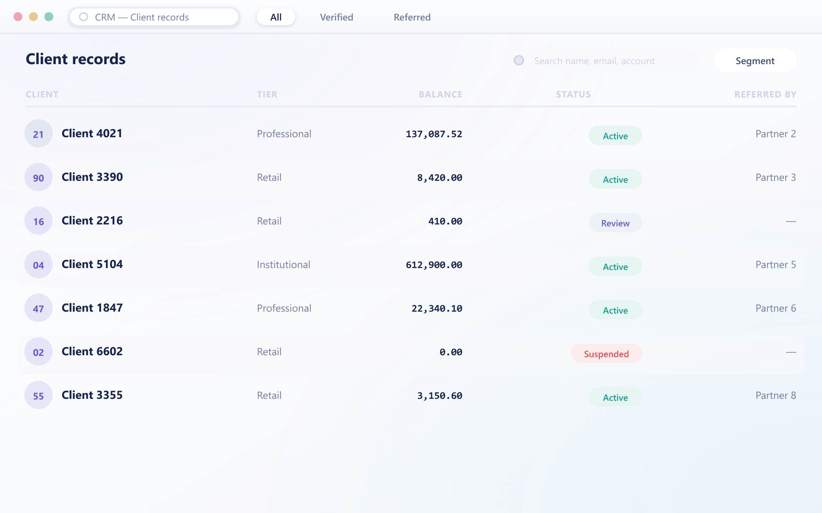Click the Partner 2 referrer

(776, 134)
